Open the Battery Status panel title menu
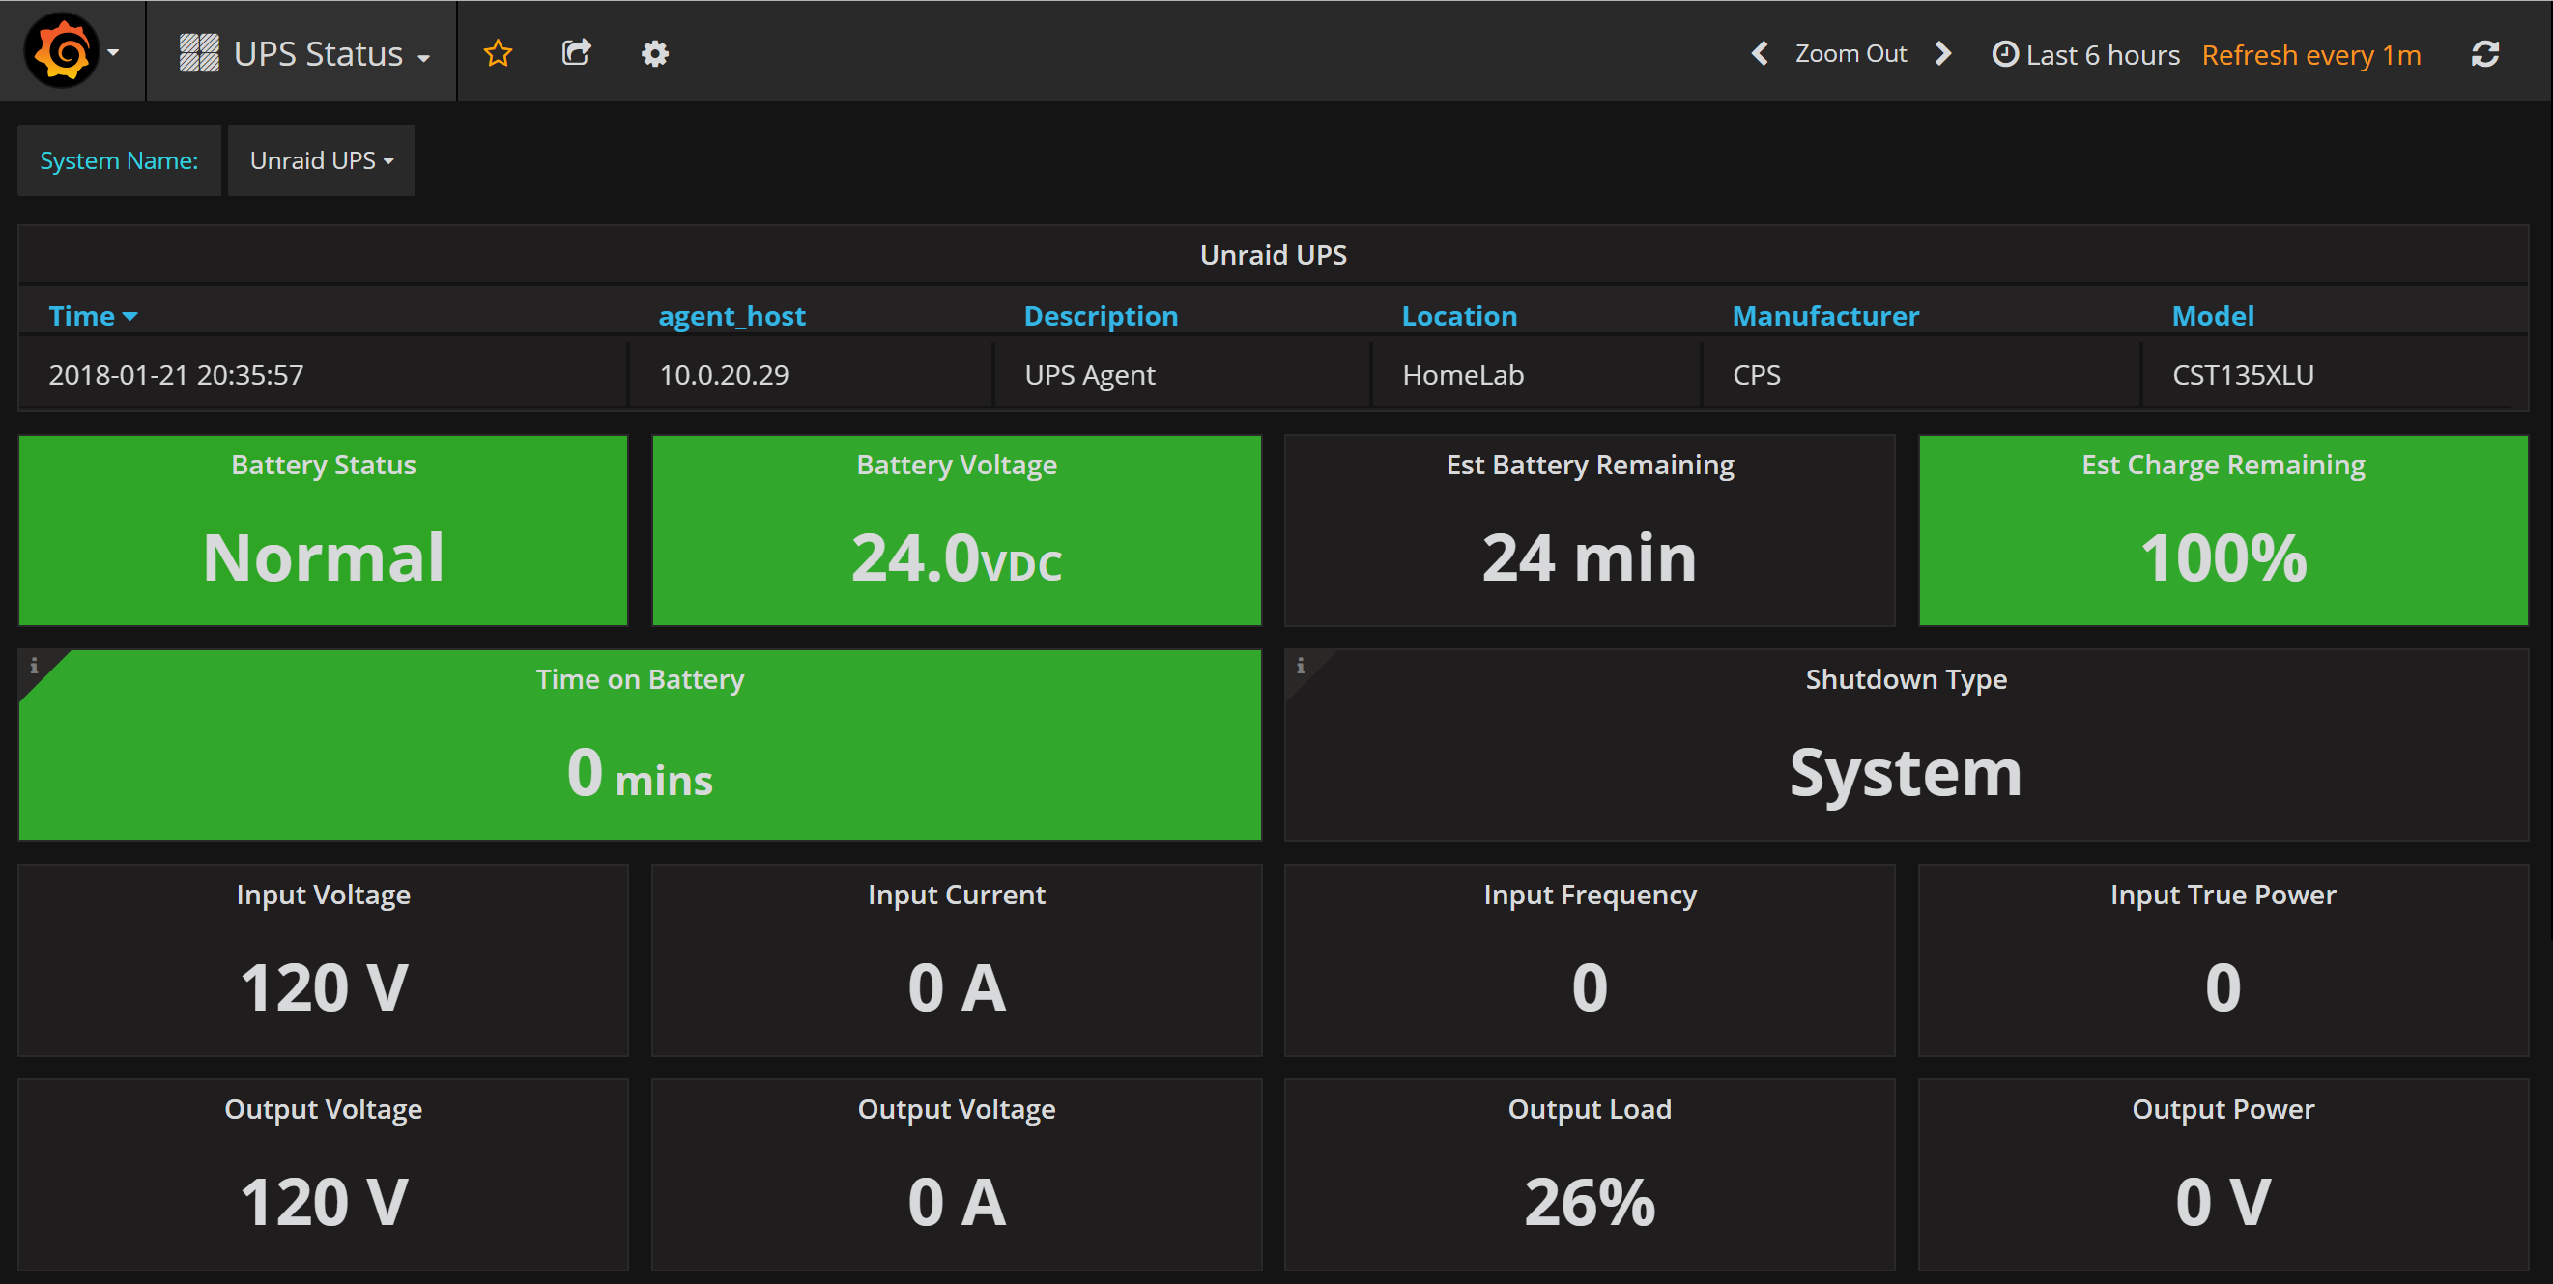This screenshot has width=2553, height=1284. (323, 465)
